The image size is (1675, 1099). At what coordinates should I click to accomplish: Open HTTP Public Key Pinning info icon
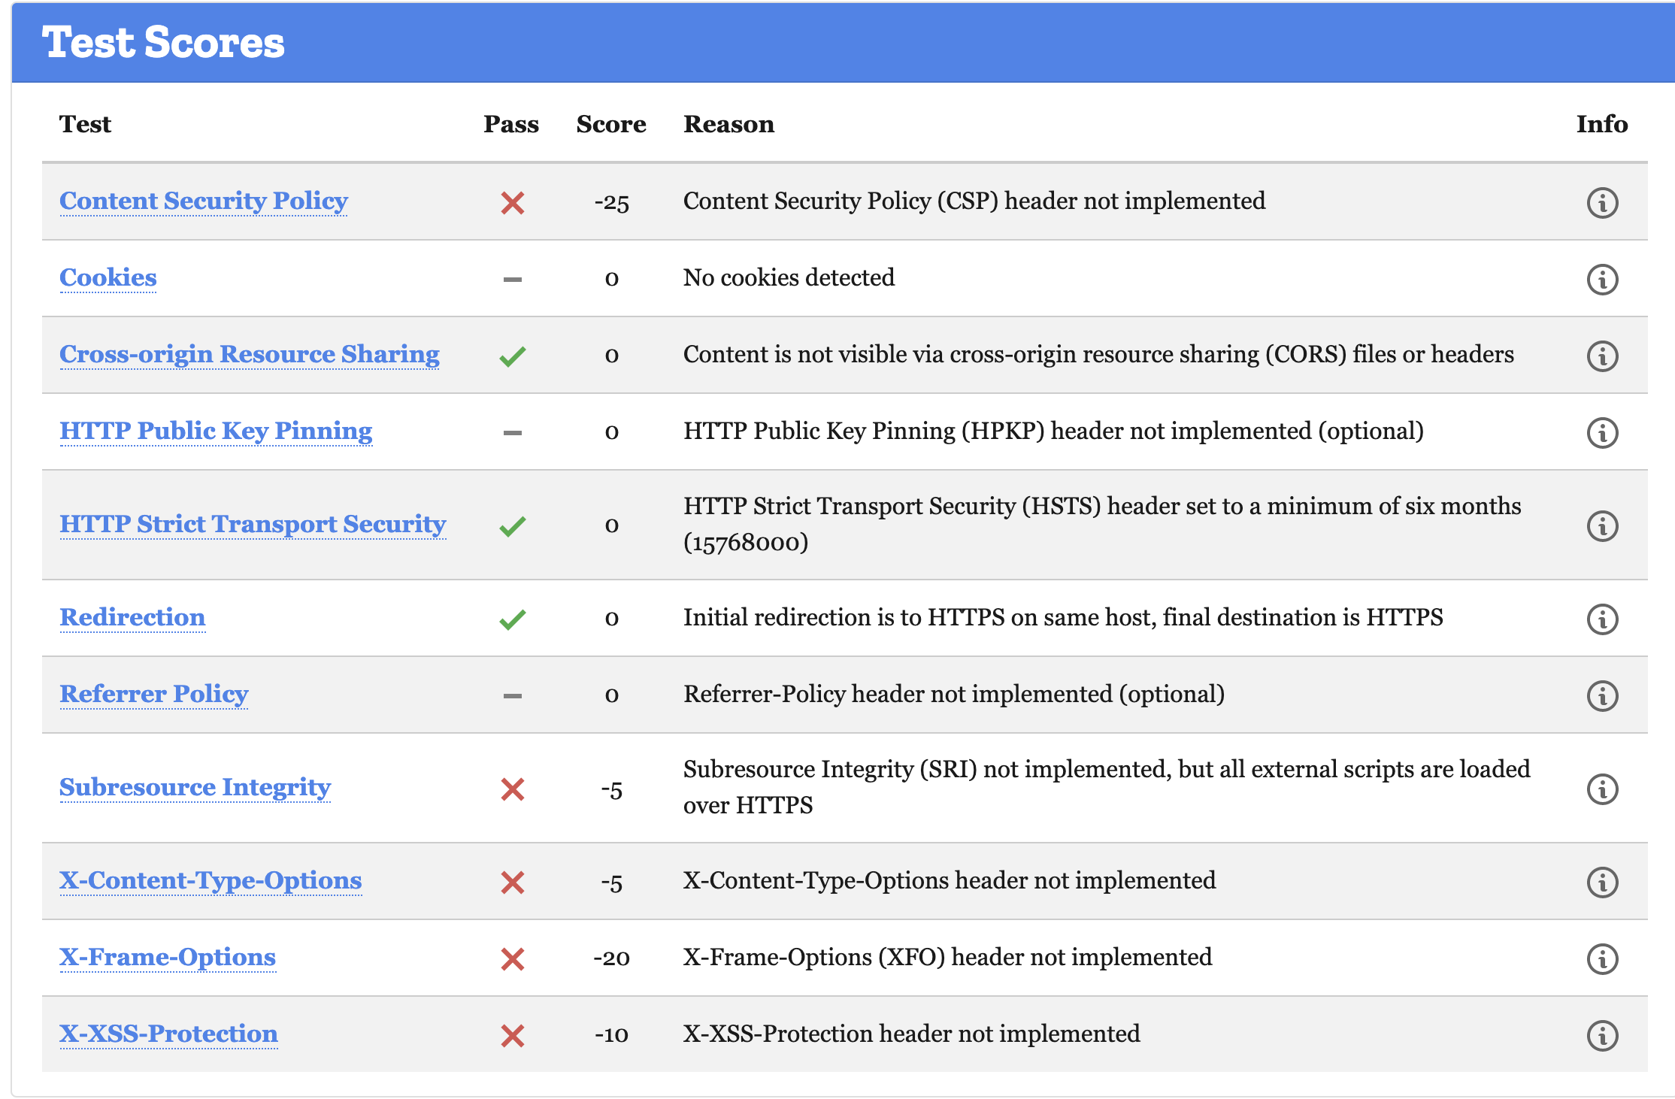(1601, 433)
